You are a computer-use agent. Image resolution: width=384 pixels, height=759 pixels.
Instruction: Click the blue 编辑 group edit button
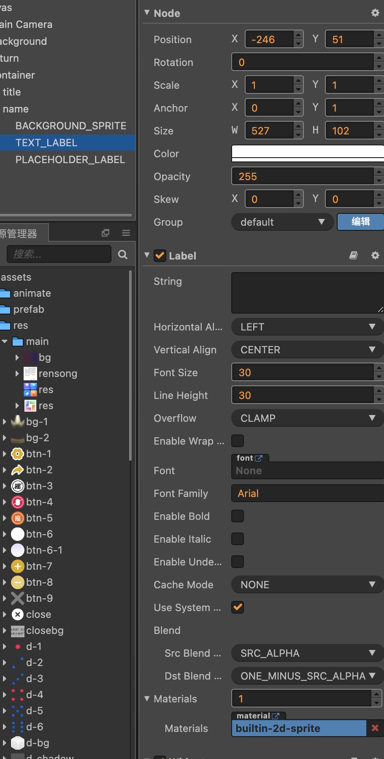360,222
